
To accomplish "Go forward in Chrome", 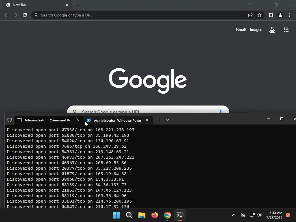I will click(16, 15).
